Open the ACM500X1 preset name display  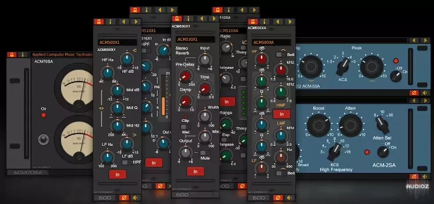(117, 42)
